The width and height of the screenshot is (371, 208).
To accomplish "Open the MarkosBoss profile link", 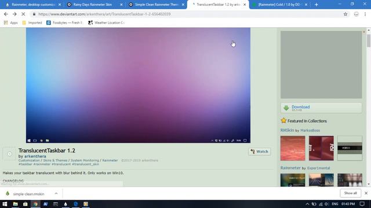I will click(x=310, y=131).
